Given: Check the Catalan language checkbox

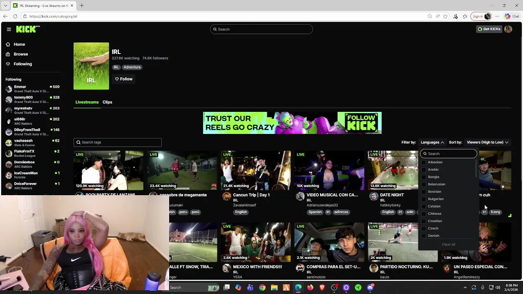Looking at the screenshot, I should 424,207.
